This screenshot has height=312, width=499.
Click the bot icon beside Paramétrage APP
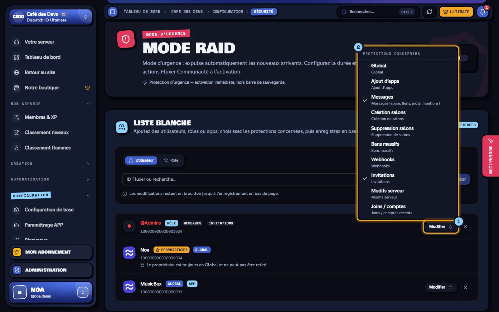[x=17, y=225]
